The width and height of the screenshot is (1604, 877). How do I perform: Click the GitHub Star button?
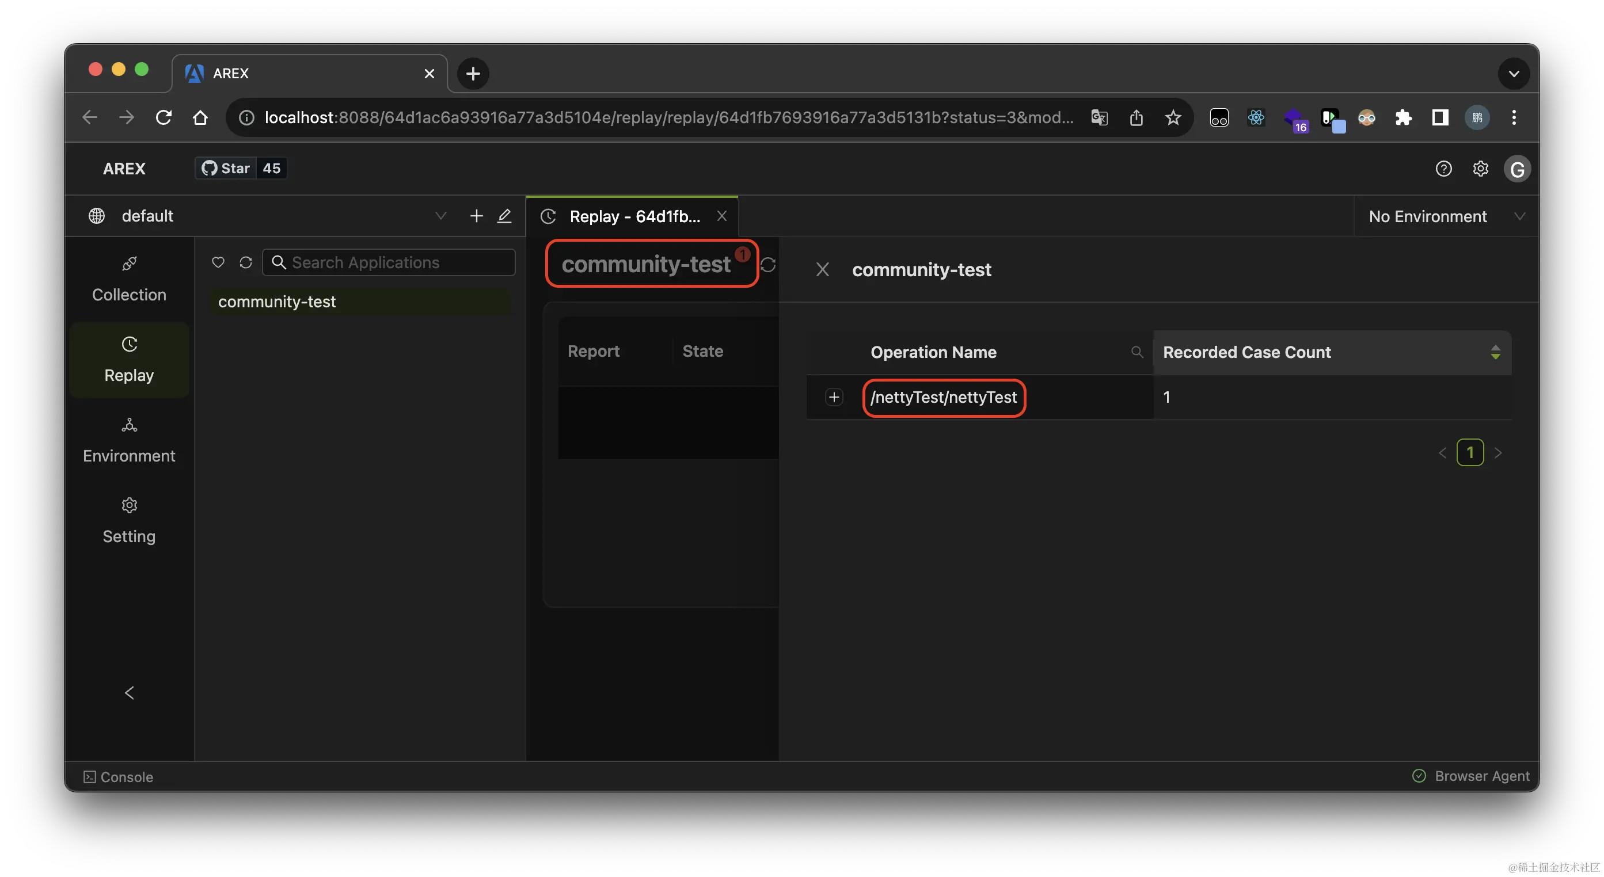pyautogui.click(x=226, y=168)
